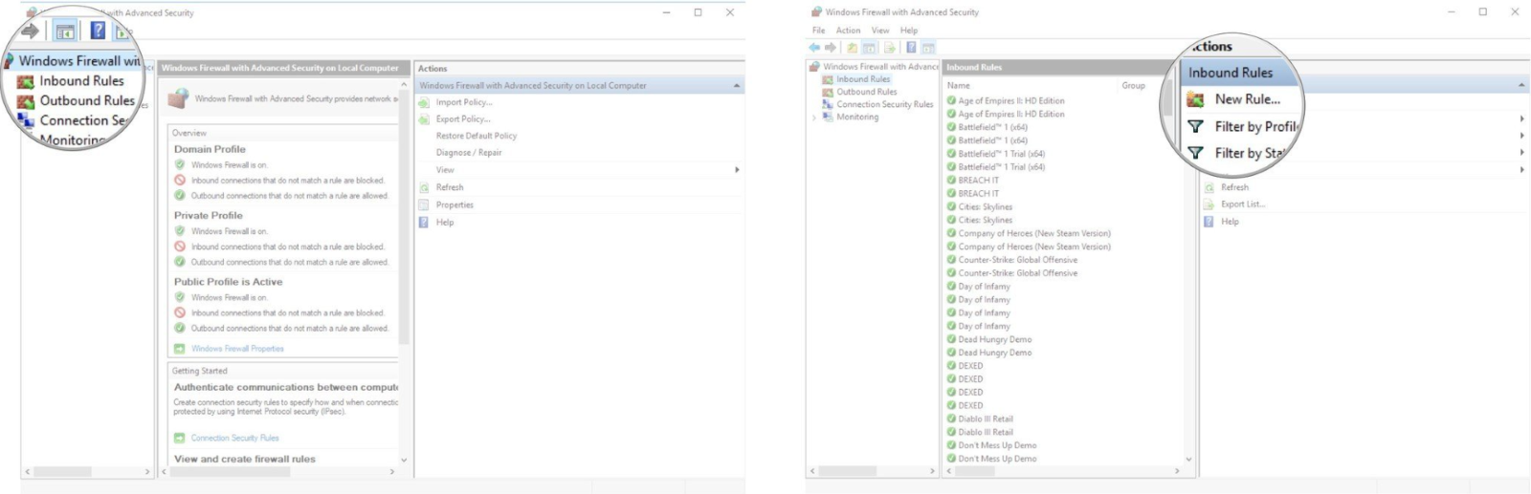Viewport: 1531px width, 494px height.
Task: Click Export List... in Inbound Rules actions
Action: pos(1243,204)
